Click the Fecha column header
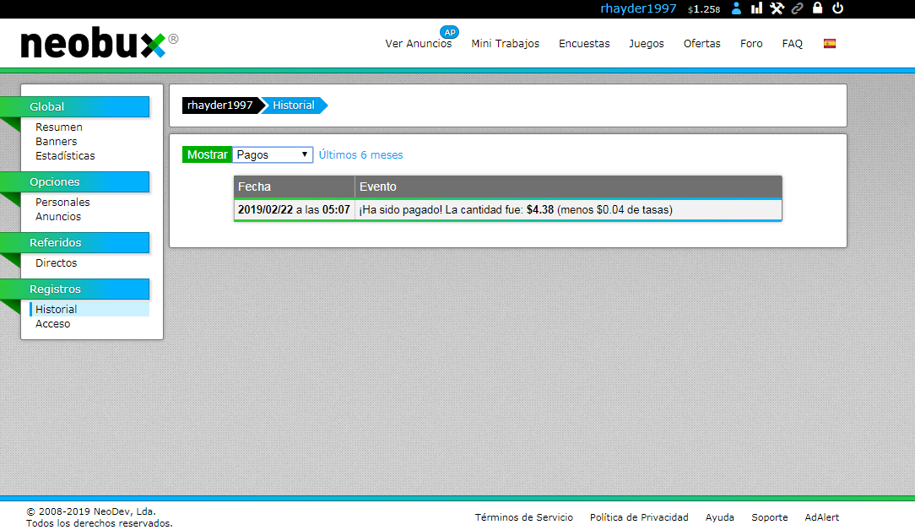Screen dimensions: 915x530 [x=294, y=187]
